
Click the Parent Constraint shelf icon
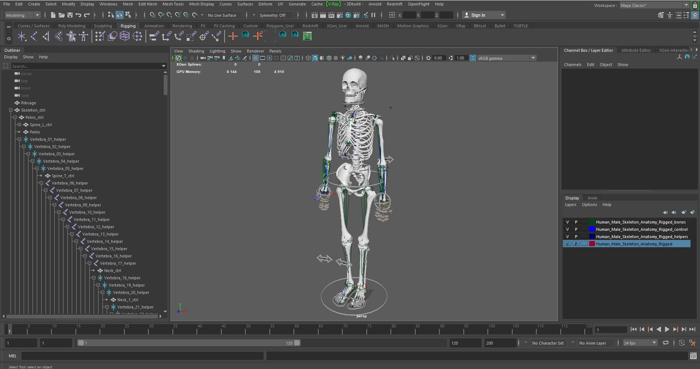click(154, 36)
